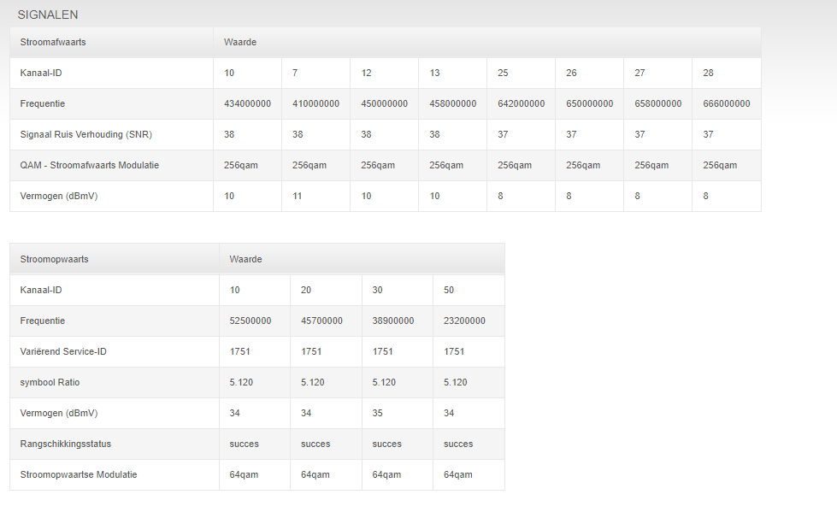Click the downstream power value 11
This screenshot has width=837, height=512.
(298, 196)
